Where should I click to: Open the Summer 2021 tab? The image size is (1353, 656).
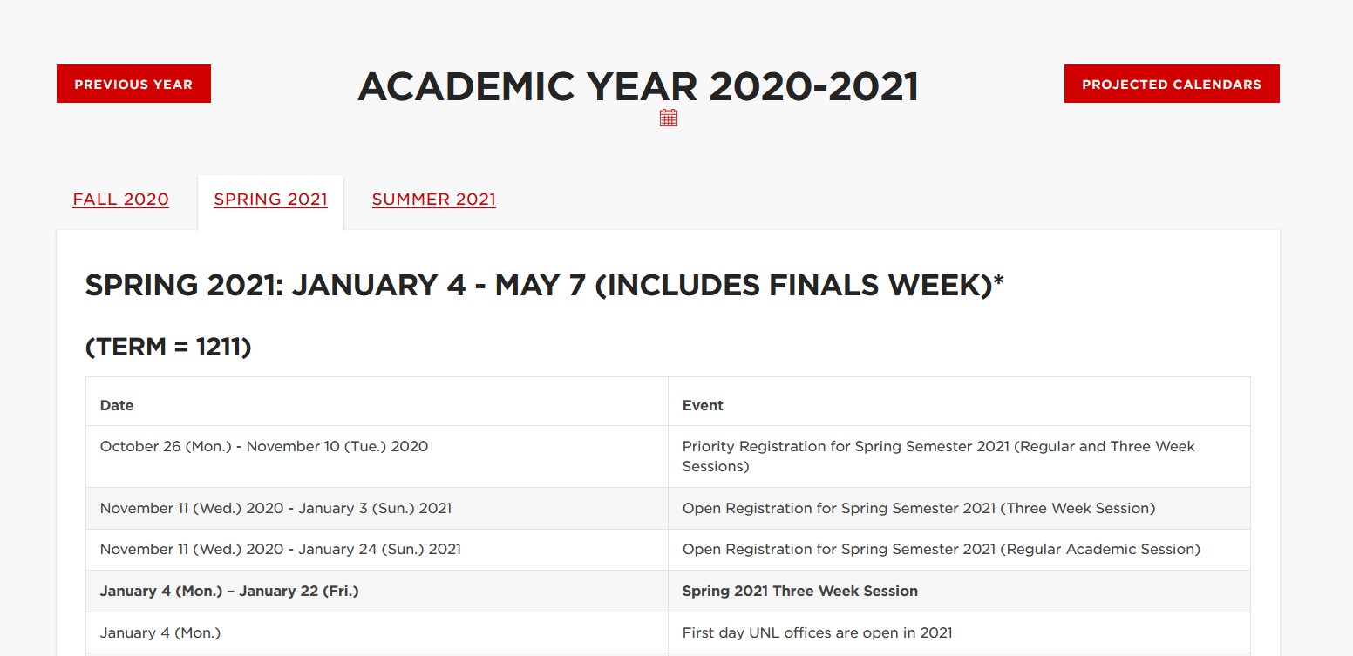[x=433, y=200]
